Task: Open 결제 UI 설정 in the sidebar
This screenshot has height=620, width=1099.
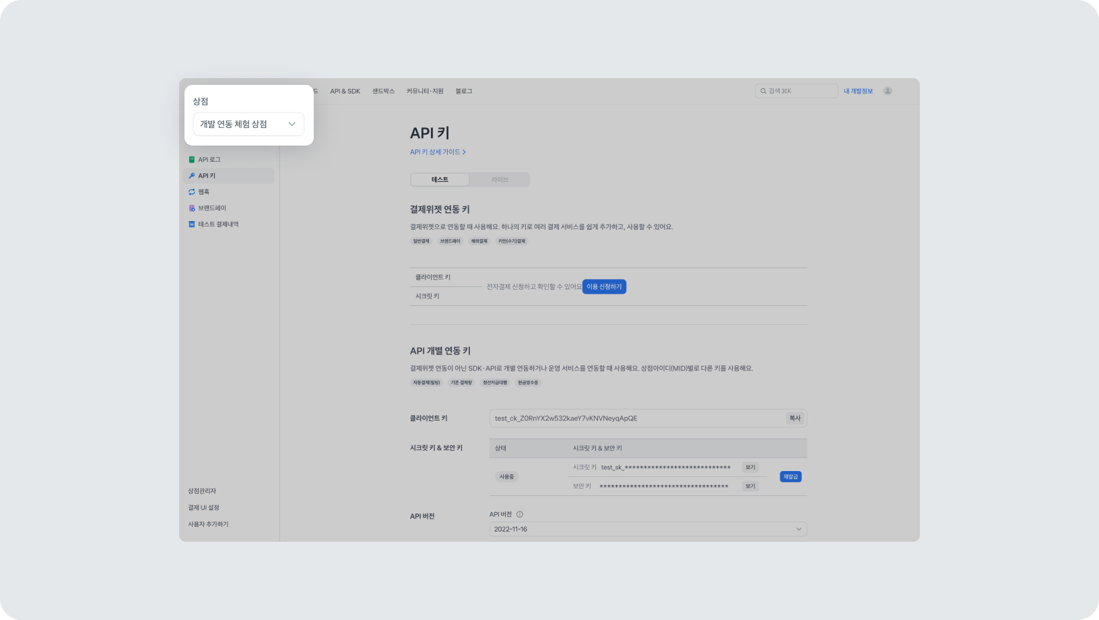Action: (203, 507)
